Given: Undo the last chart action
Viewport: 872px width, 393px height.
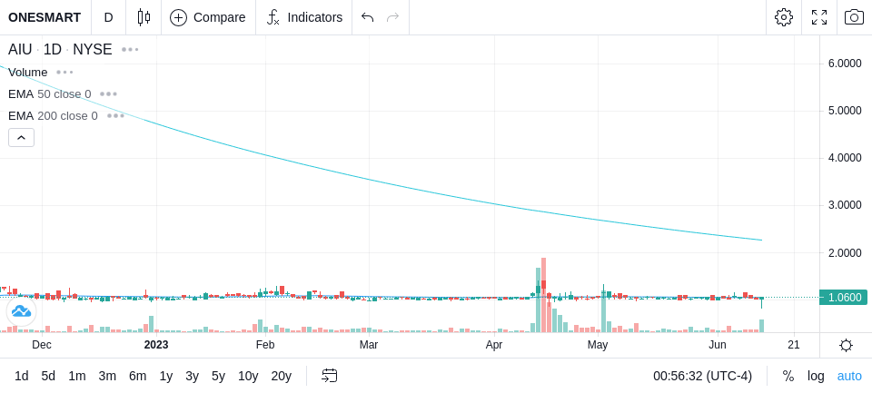Looking at the screenshot, I should pos(367,17).
